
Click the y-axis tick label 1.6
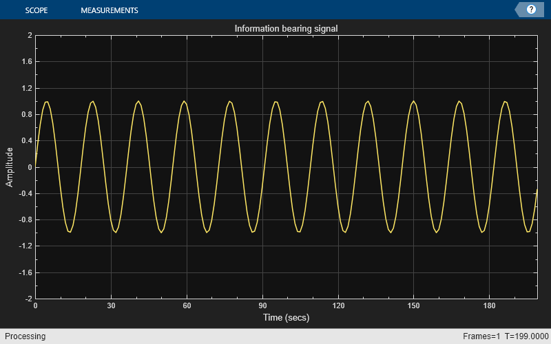click(x=27, y=61)
